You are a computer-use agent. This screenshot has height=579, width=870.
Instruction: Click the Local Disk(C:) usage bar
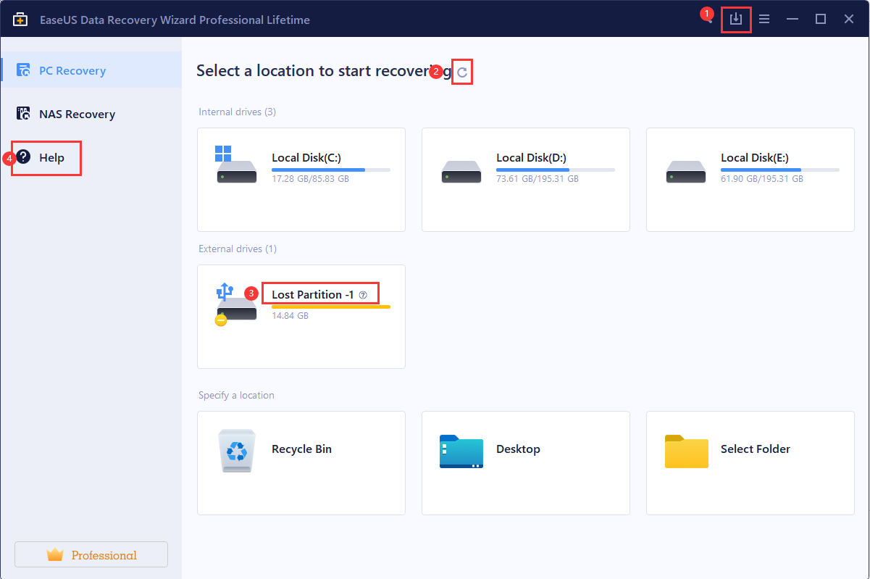click(x=330, y=170)
